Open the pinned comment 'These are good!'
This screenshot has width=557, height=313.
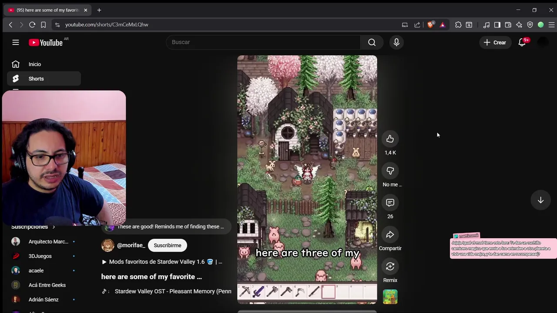[165, 226]
